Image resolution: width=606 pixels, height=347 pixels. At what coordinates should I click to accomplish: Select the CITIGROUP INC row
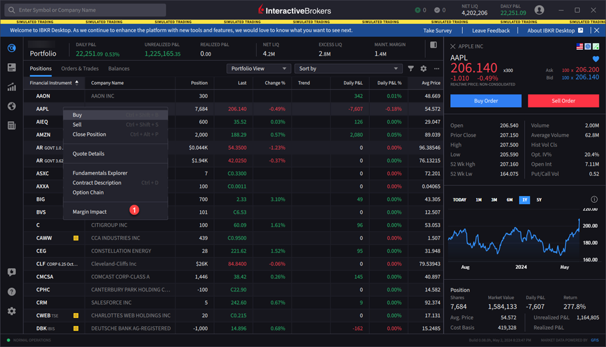coord(234,225)
